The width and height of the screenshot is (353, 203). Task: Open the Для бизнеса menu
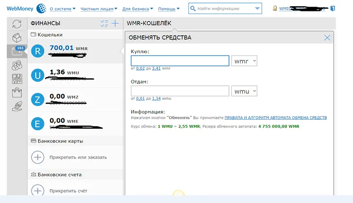(138, 8)
